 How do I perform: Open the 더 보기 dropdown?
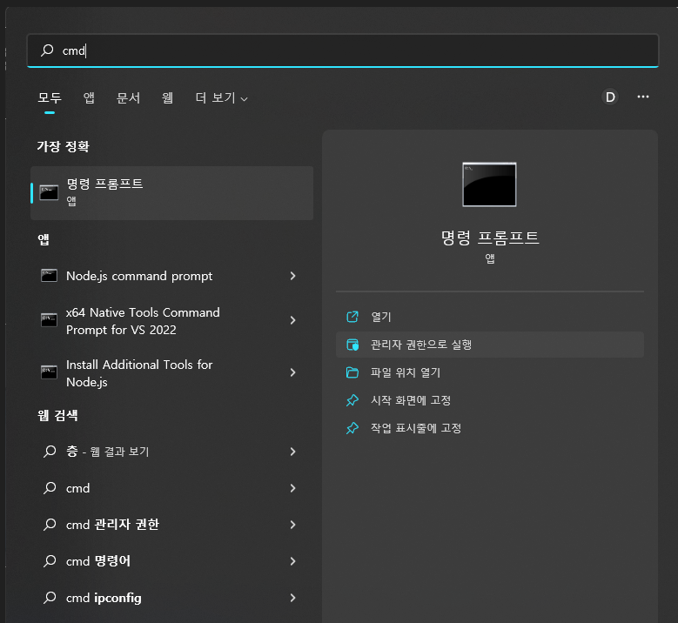pos(221,97)
